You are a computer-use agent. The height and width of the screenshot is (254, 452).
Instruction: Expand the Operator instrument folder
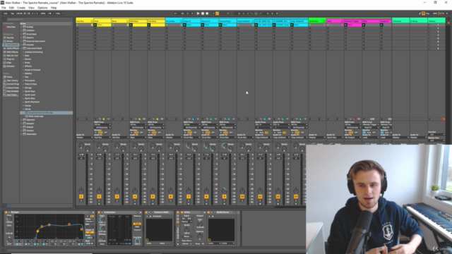click(21, 120)
